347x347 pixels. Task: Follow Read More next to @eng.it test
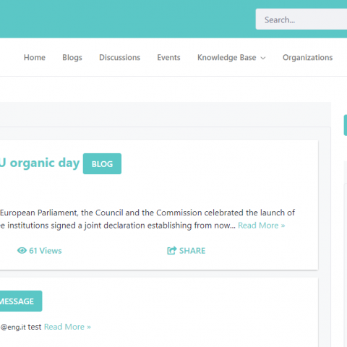67,327
